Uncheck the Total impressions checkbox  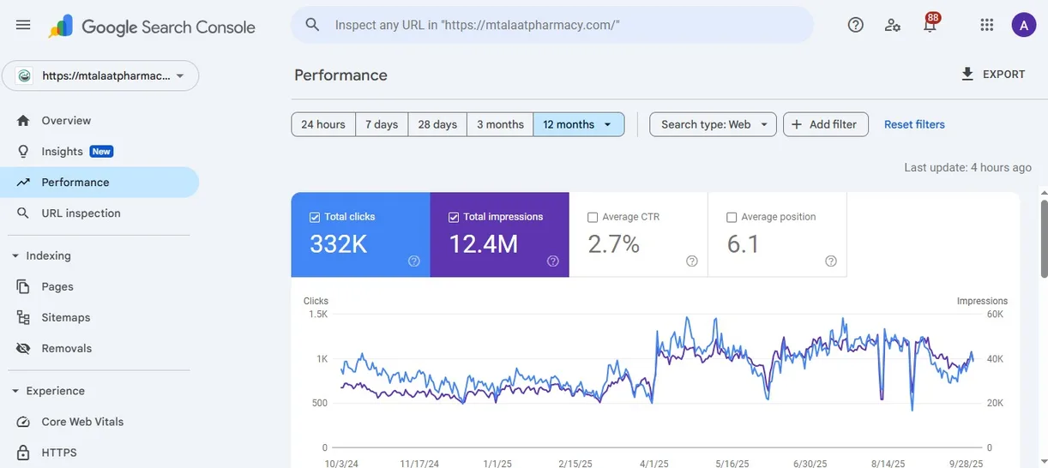[x=454, y=218]
